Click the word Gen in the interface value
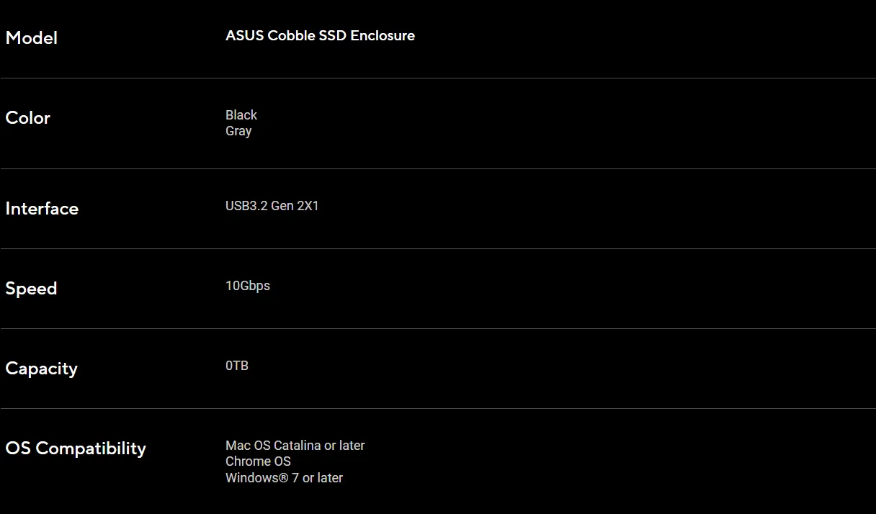Screen dimensions: 876x514 click(x=282, y=206)
